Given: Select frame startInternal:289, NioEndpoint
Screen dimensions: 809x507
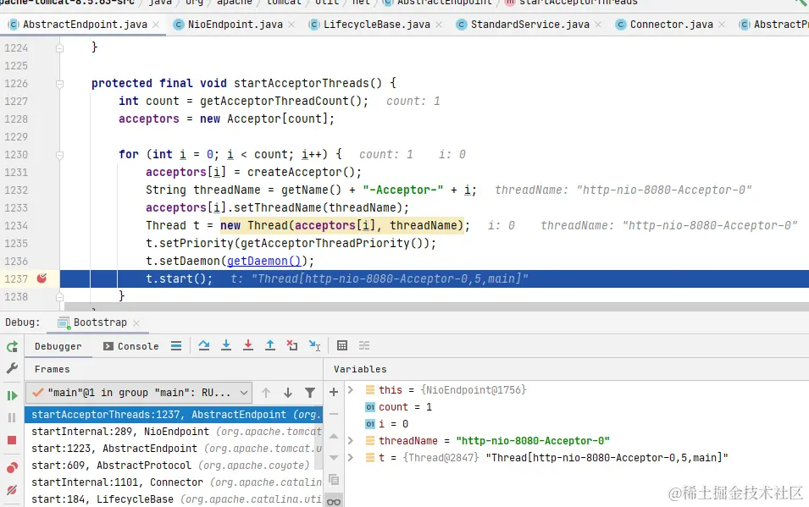Looking at the screenshot, I should (x=174, y=431).
